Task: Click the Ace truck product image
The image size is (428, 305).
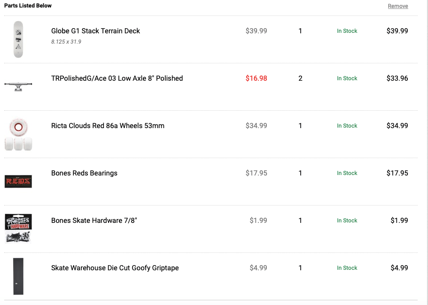Action: [18, 86]
